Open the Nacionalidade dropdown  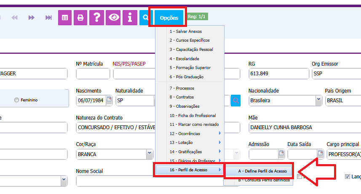[x=319, y=100]
